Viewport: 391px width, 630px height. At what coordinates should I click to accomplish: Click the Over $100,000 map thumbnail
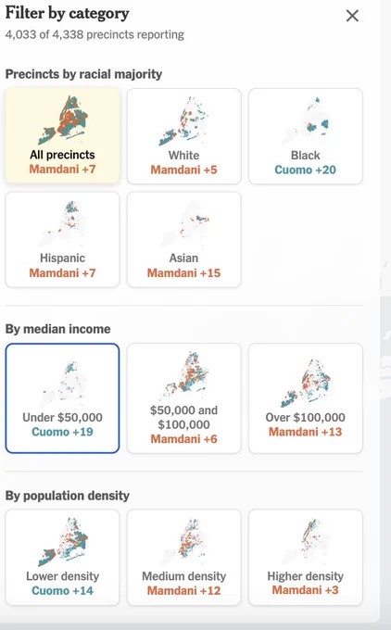point(306,383)
